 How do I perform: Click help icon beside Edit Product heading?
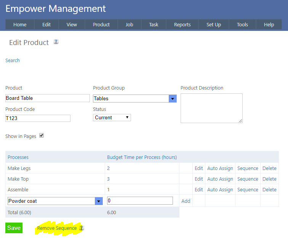tap(56, 42)
